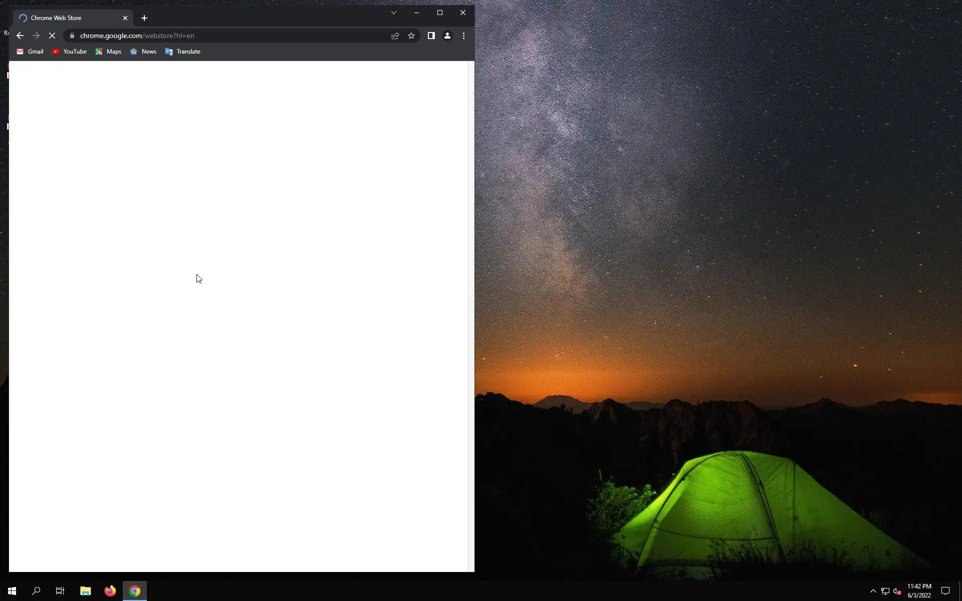Close the Chrome Web Store tab
The width and height of the screenshot is (962, 601).
125,18
